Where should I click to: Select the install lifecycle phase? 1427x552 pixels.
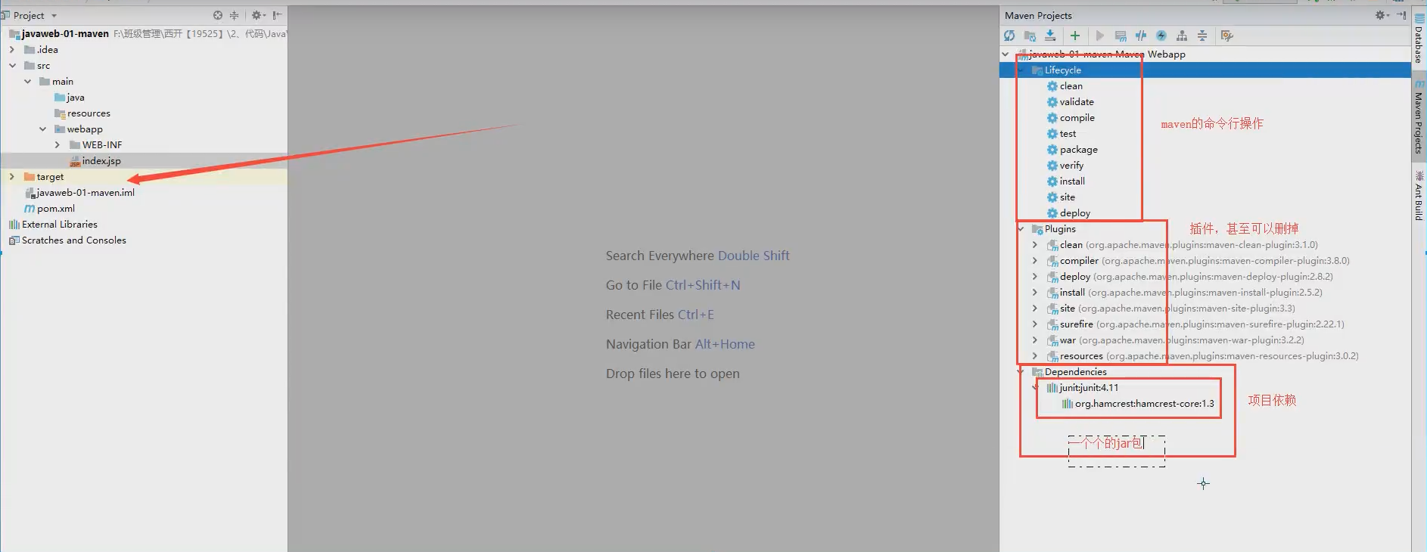coord(1072,181)
